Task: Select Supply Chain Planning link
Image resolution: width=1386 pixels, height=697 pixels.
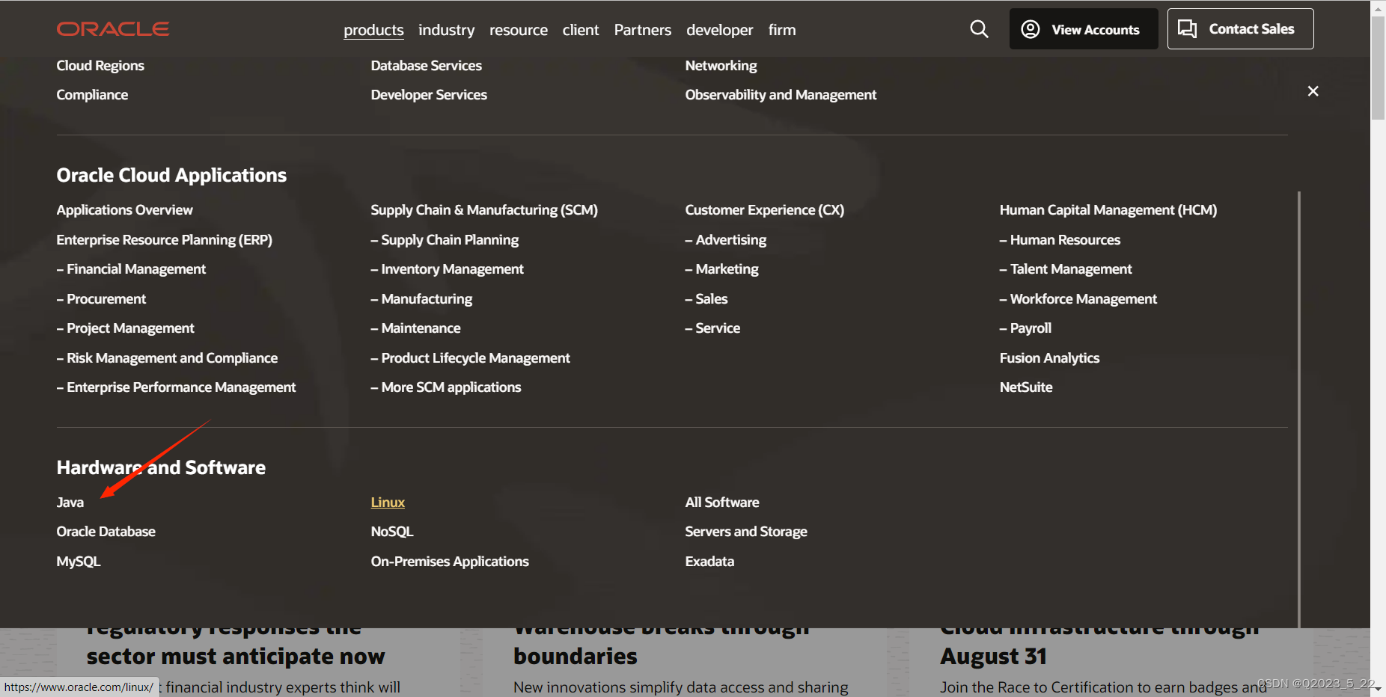Action: click(x=445, y=240)
